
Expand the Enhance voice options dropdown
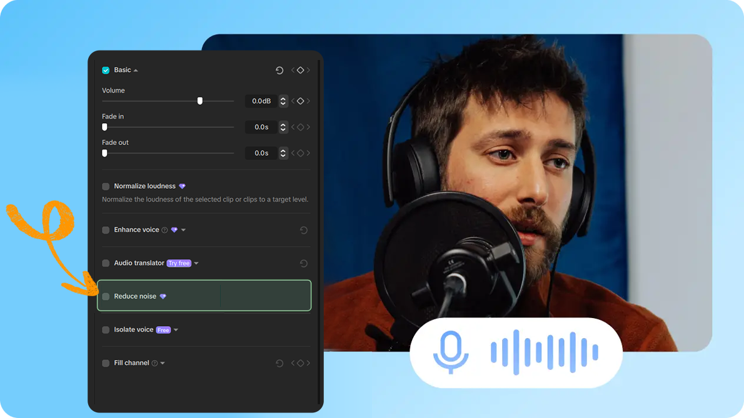(183, 229)
